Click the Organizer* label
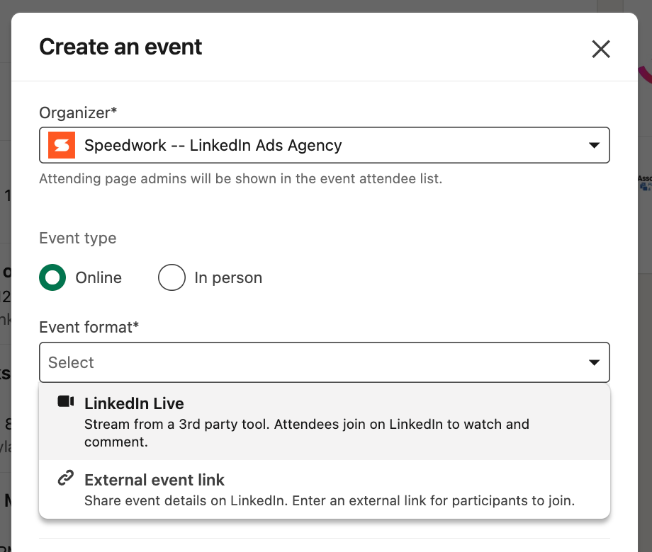Screen dimensions: 652x552 point(78,113)
